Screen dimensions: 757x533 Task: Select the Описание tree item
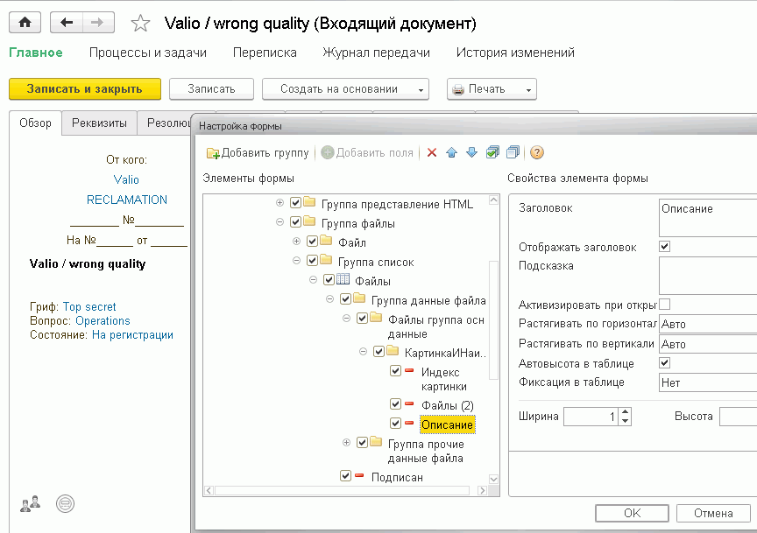coord(448,425)
